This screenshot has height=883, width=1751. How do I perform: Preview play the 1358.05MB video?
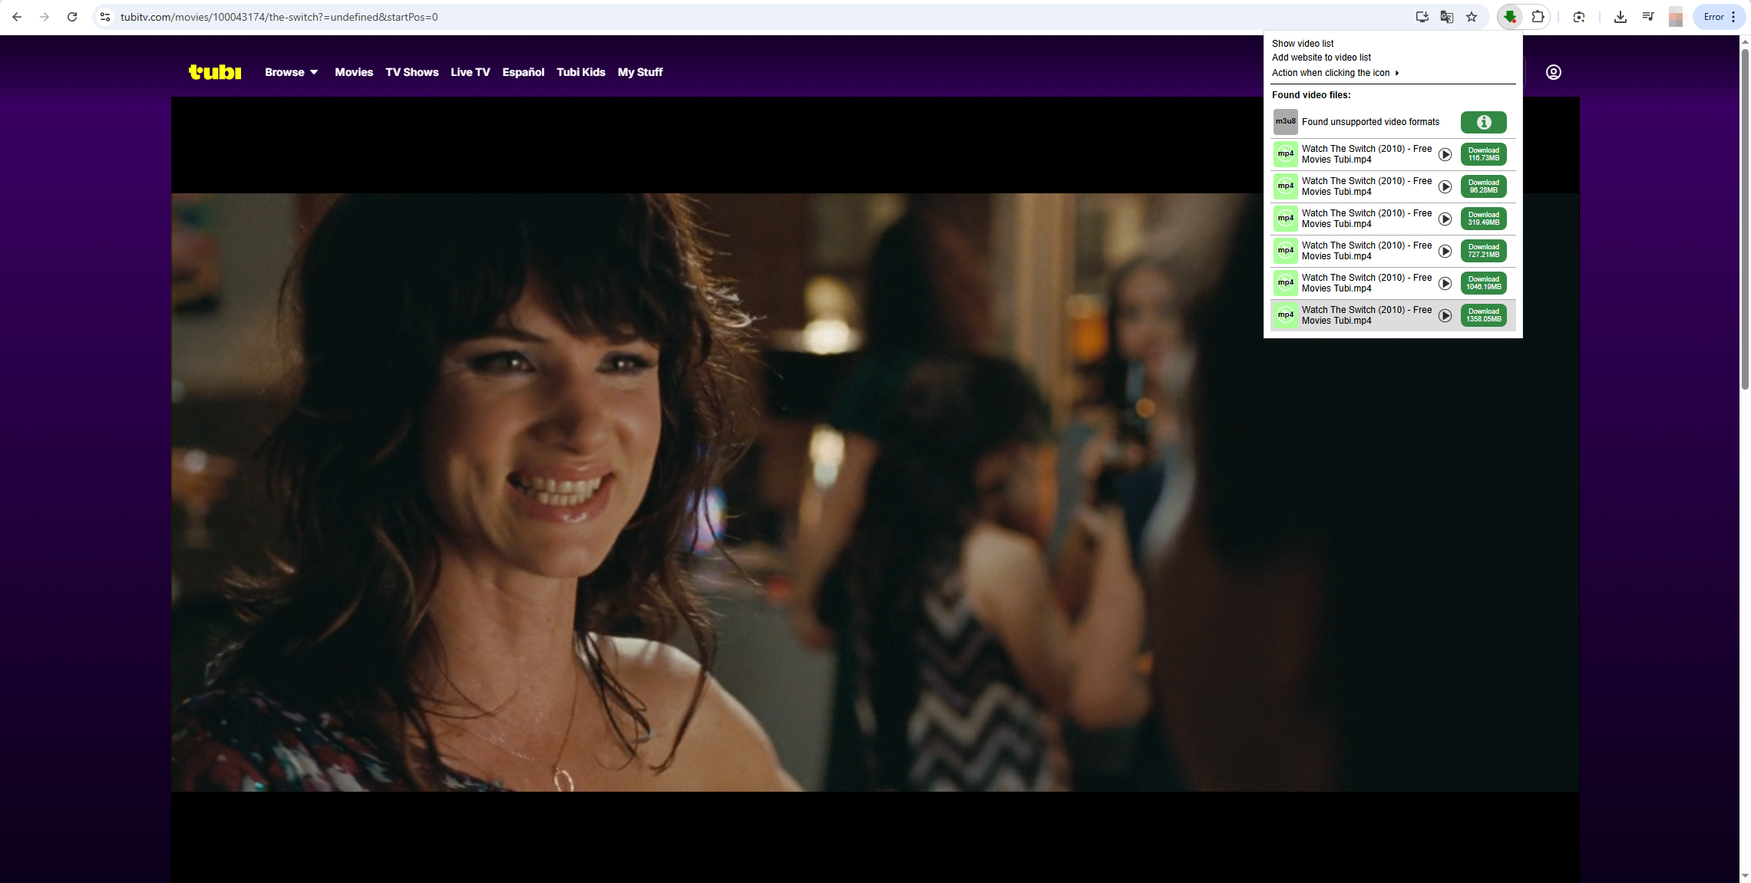1445,315
